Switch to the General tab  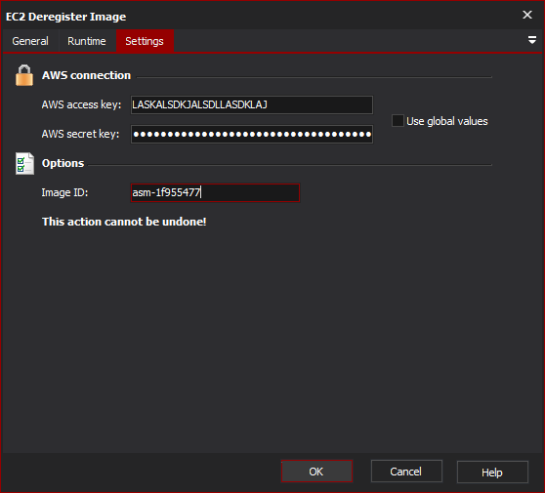tap(30, 41)
